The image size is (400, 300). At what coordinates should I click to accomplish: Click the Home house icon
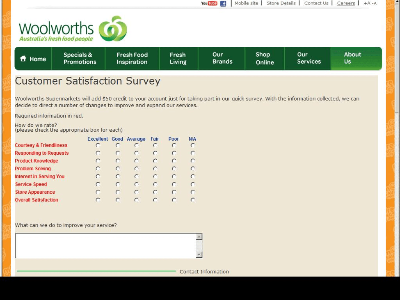pos(23,59)
